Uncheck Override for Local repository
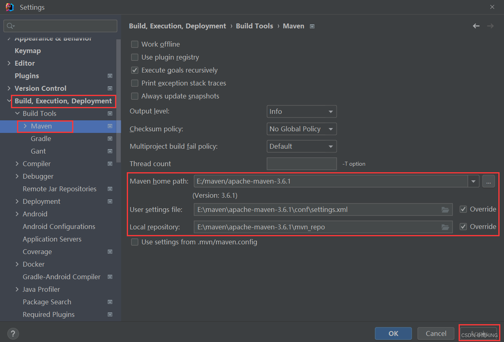 pyautogui.click(x=463, y=227)
